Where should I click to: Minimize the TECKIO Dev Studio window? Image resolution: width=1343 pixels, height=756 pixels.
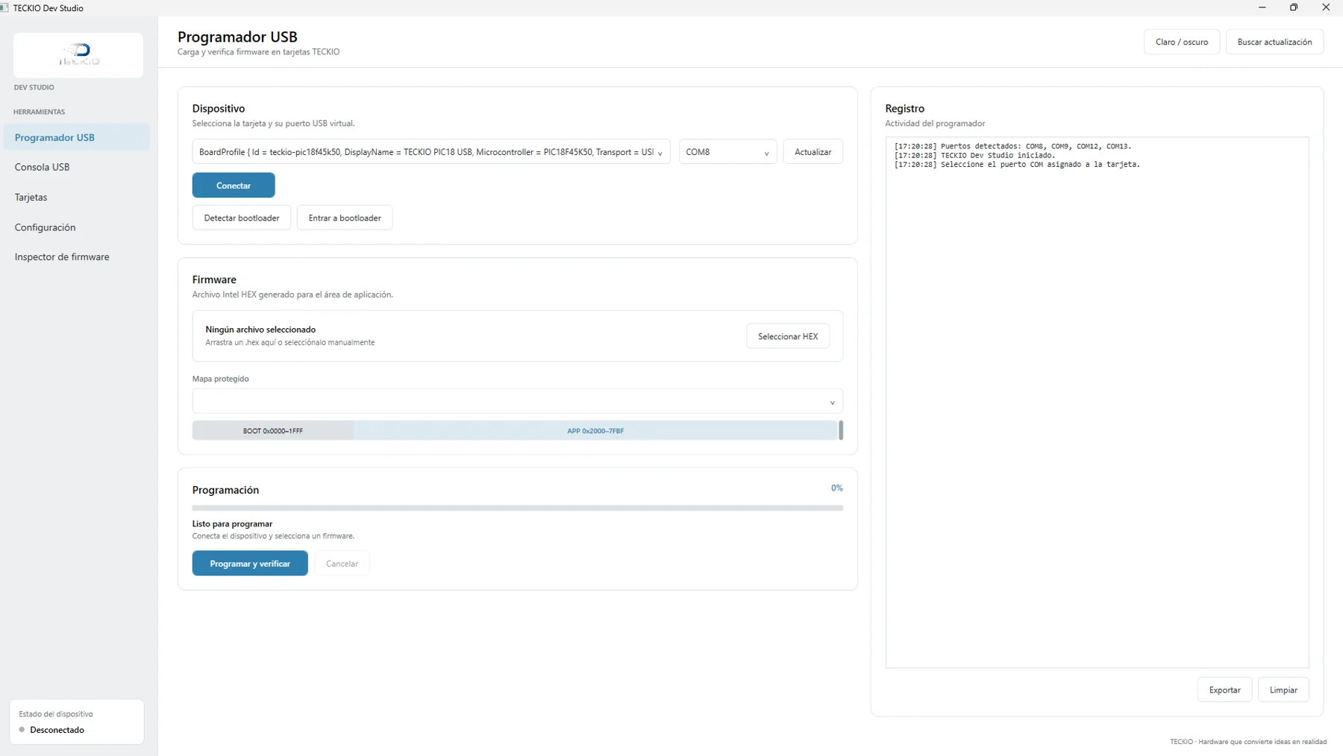pyautogui.click(x=1262, y=7)
